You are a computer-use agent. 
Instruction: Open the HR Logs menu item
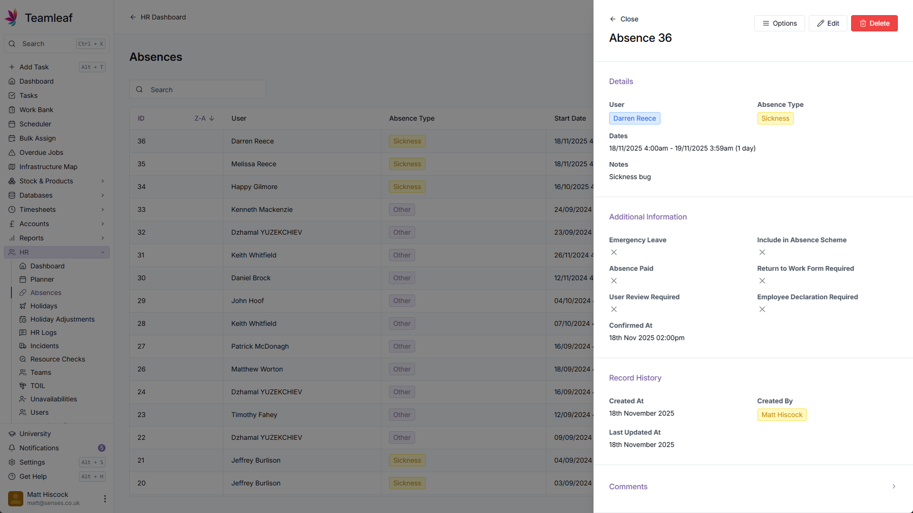[x=43, y=332]
